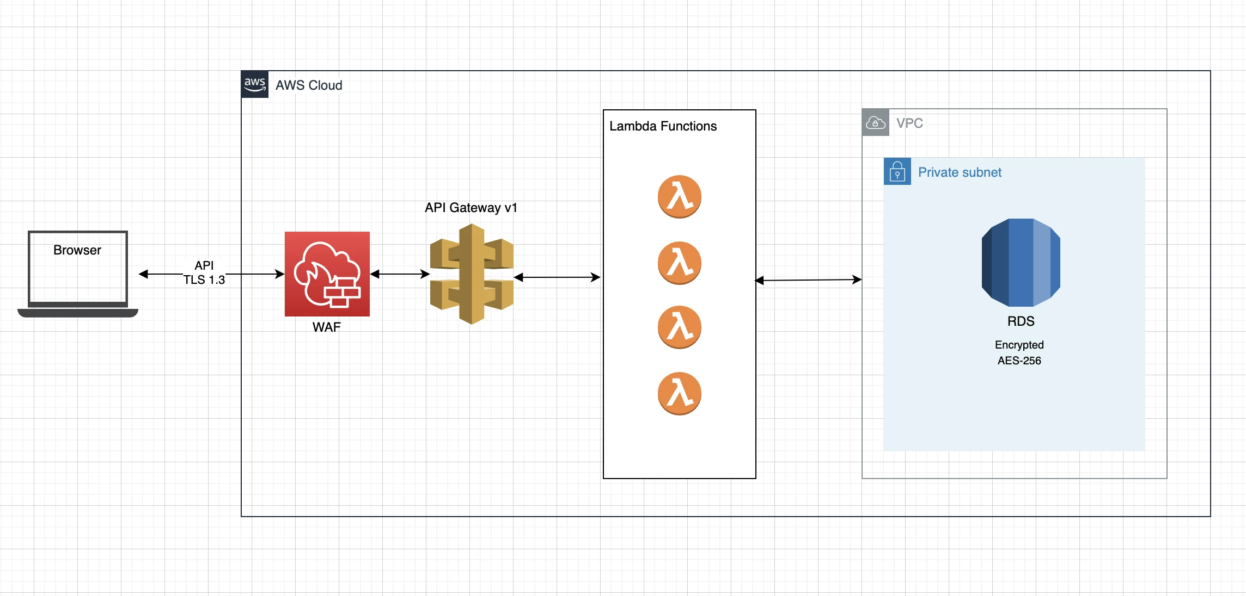Select the 'AWS Cloud' label text
The height and width of the screenshot is (596, 1246).
pos(309,85)
